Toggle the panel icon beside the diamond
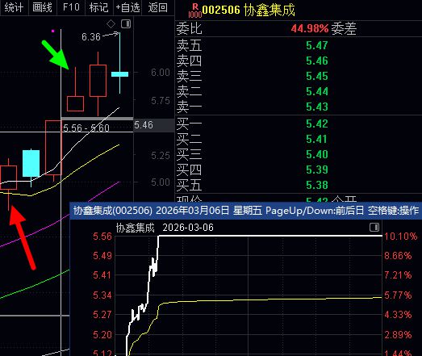Viewport: 422px width, 356px height. [126, 24]
